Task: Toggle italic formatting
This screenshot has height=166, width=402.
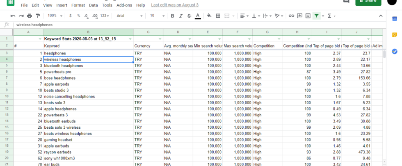Action: tap(181, 16)
